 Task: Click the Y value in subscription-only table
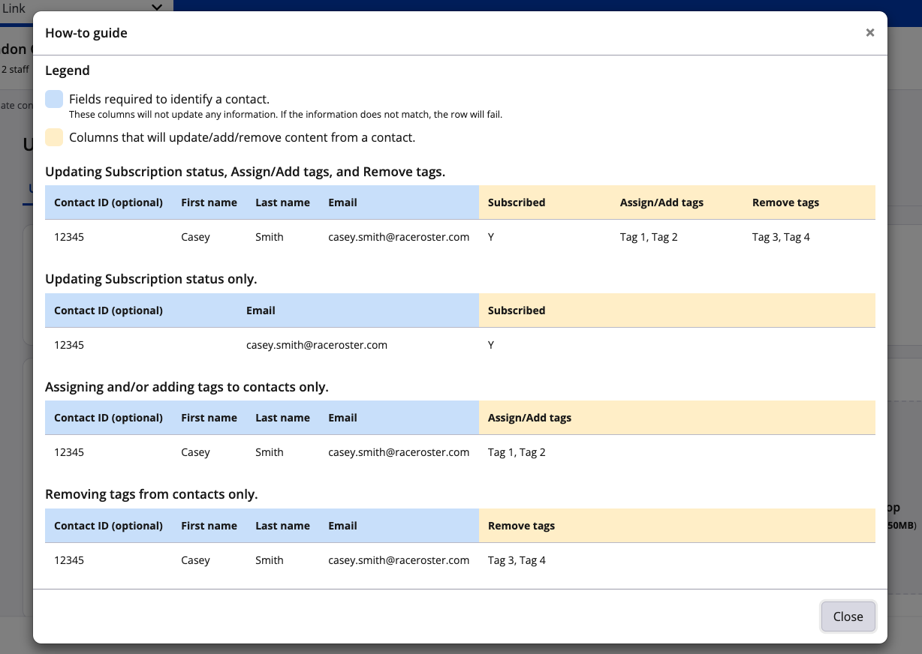click(x=491, y=345)
